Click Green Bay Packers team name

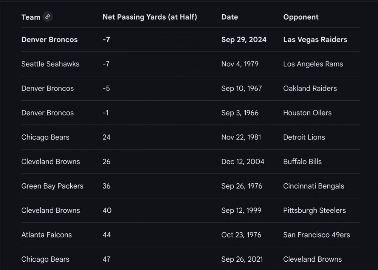(x=52, y=186)
